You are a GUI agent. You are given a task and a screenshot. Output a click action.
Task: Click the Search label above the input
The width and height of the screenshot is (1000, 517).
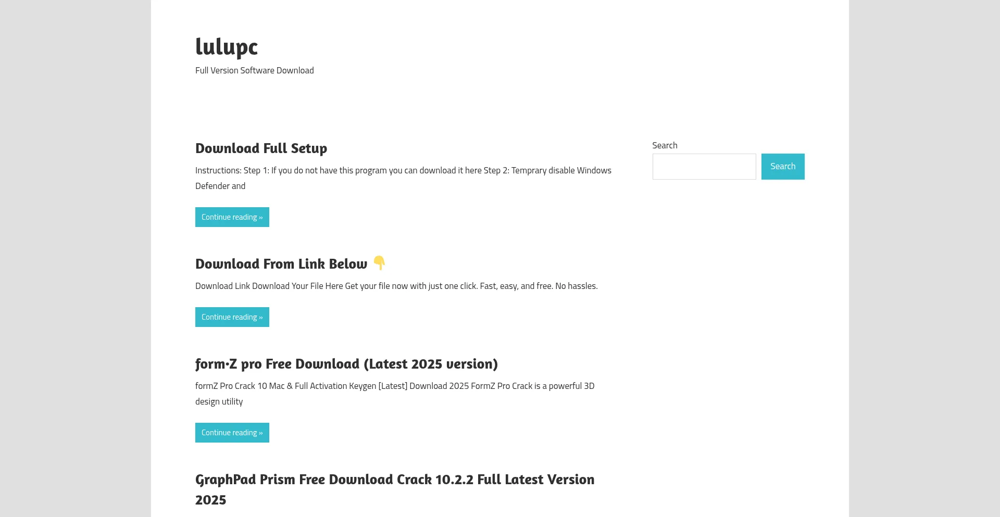coord(665,145)
